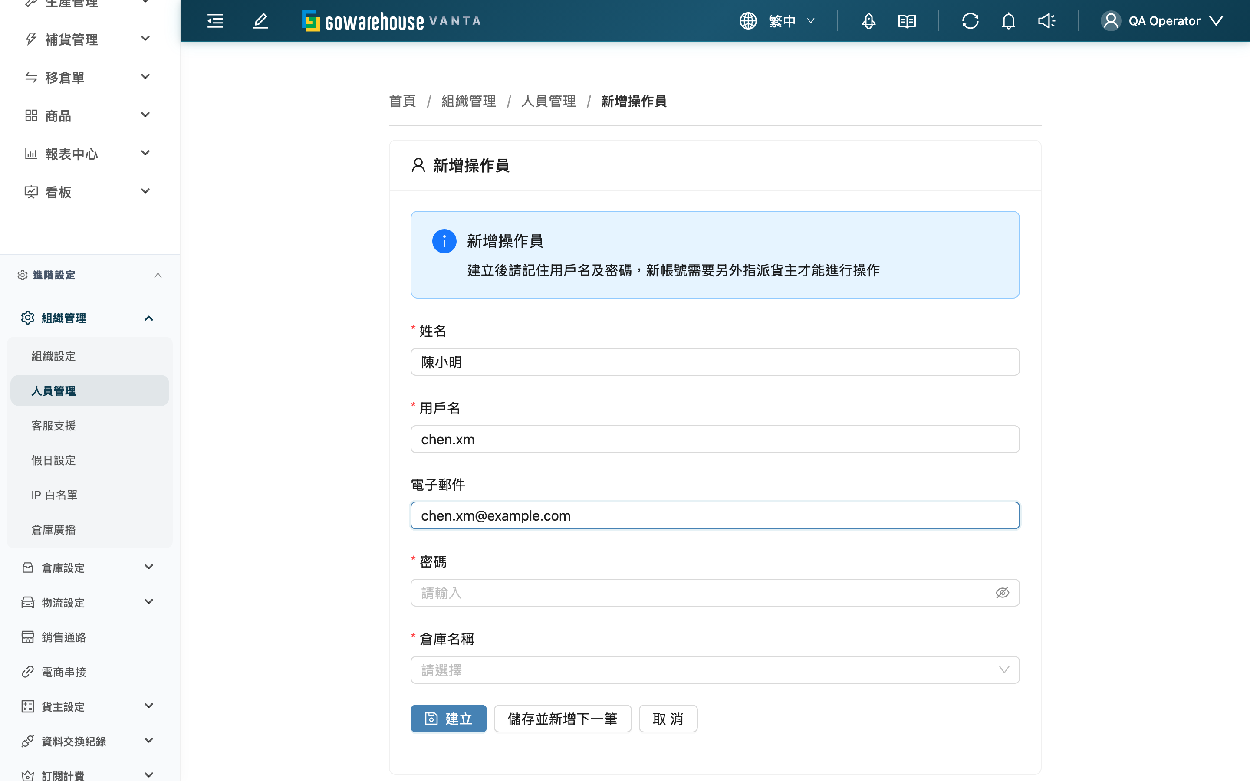The width and height of the screenshot is (1250, 781).
Task: Open the book documentation icon
Action: pyautogui.click(x=907, y=21)
